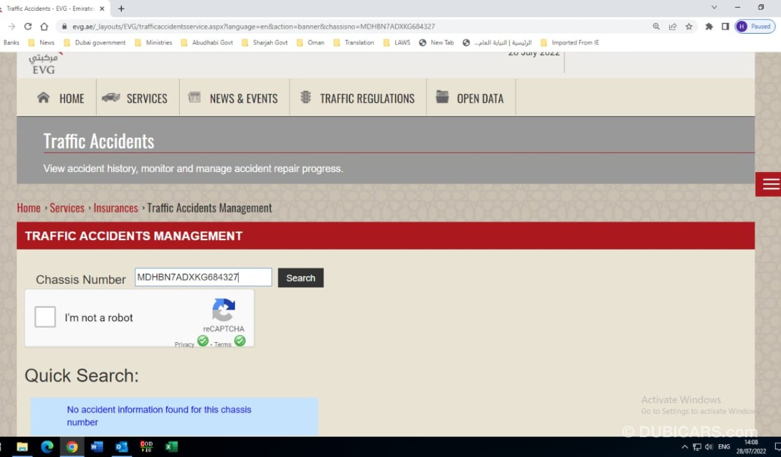
Task: Reload the page with the refresh icon
Action: point(28,26)
